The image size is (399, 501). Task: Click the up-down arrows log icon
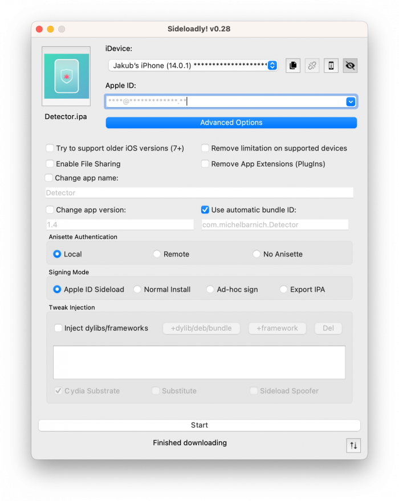pyautogui.click(x=353, y=445)
